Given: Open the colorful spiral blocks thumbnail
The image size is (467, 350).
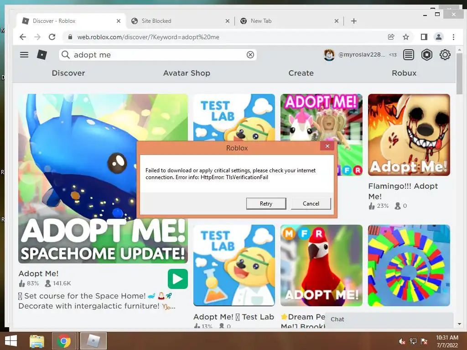Looking at the screenshot, I should [409, 266].
